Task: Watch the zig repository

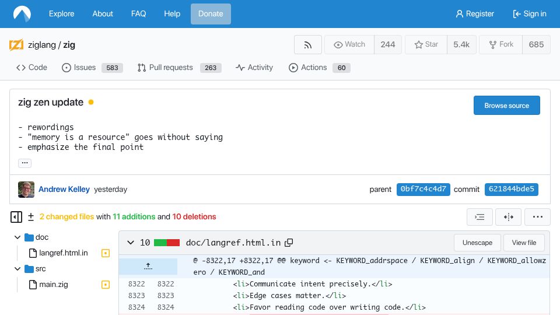Action: coord(349,45)
